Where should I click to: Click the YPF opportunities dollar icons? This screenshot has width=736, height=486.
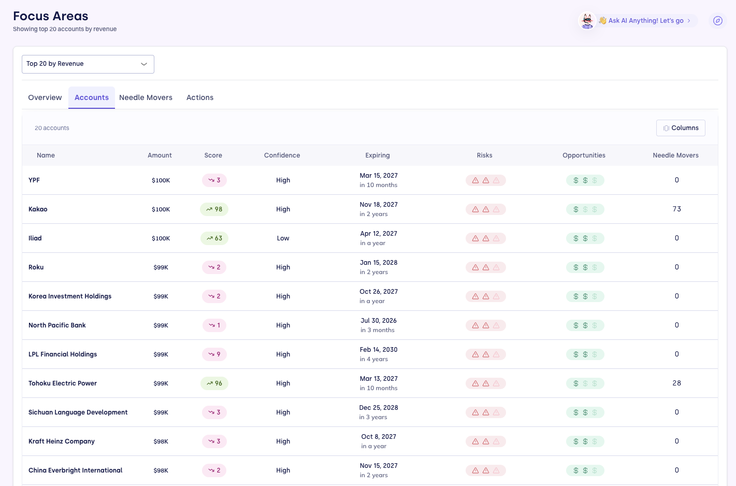coord(585,180)
